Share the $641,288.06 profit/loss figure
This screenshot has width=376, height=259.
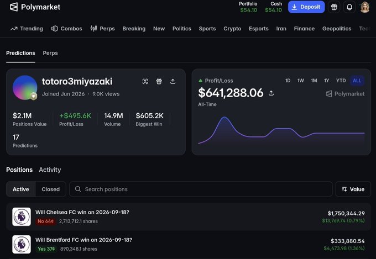point(271,93)
